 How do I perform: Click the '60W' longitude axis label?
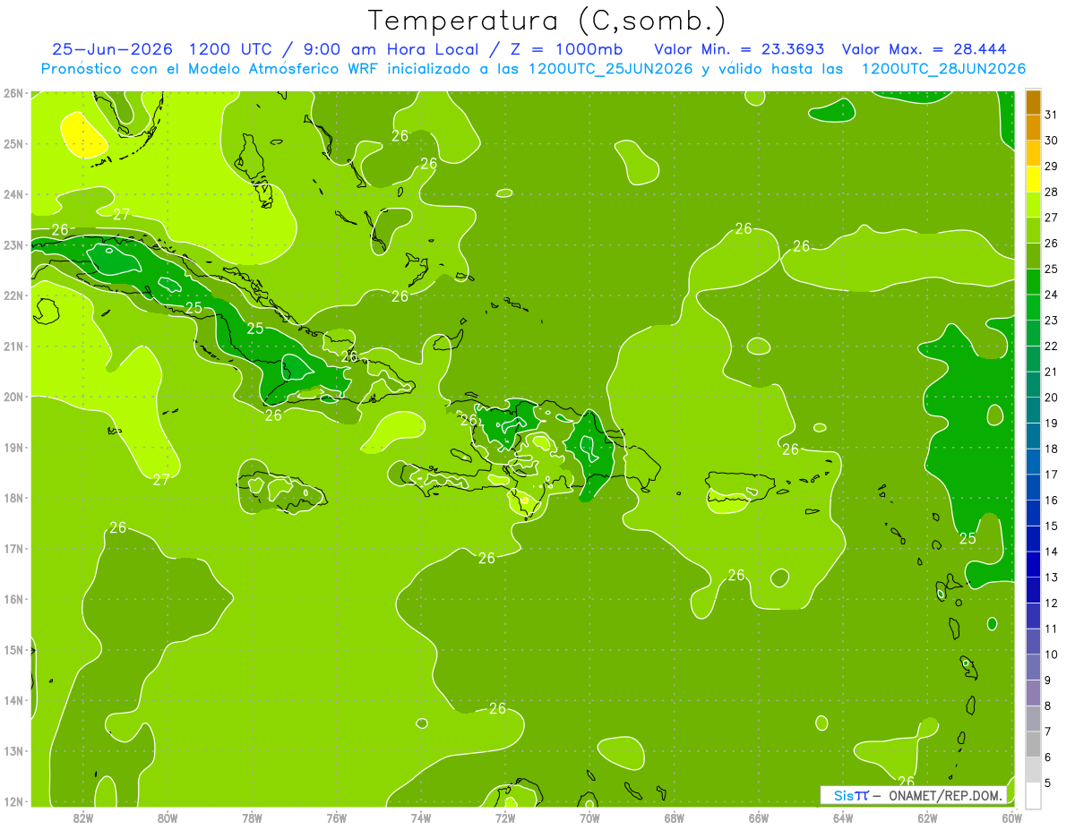click(1012, 817)
